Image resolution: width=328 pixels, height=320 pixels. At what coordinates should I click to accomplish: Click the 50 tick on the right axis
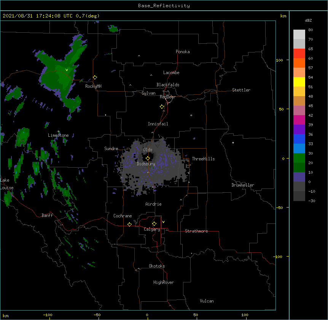[281, 109]
